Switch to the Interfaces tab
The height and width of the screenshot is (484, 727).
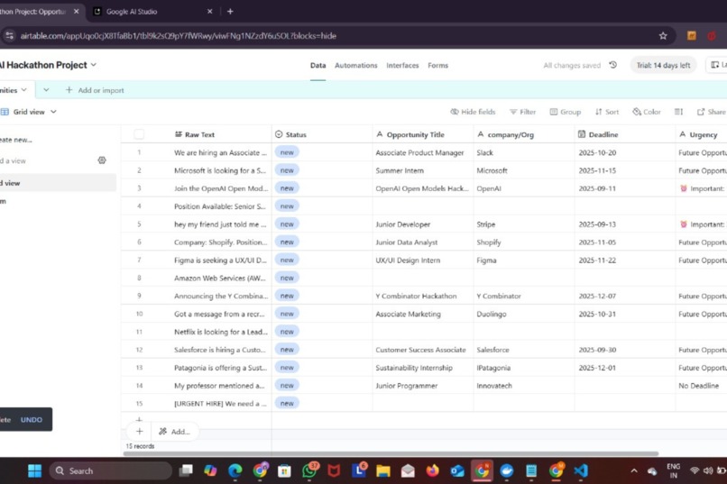click(402, 65)
